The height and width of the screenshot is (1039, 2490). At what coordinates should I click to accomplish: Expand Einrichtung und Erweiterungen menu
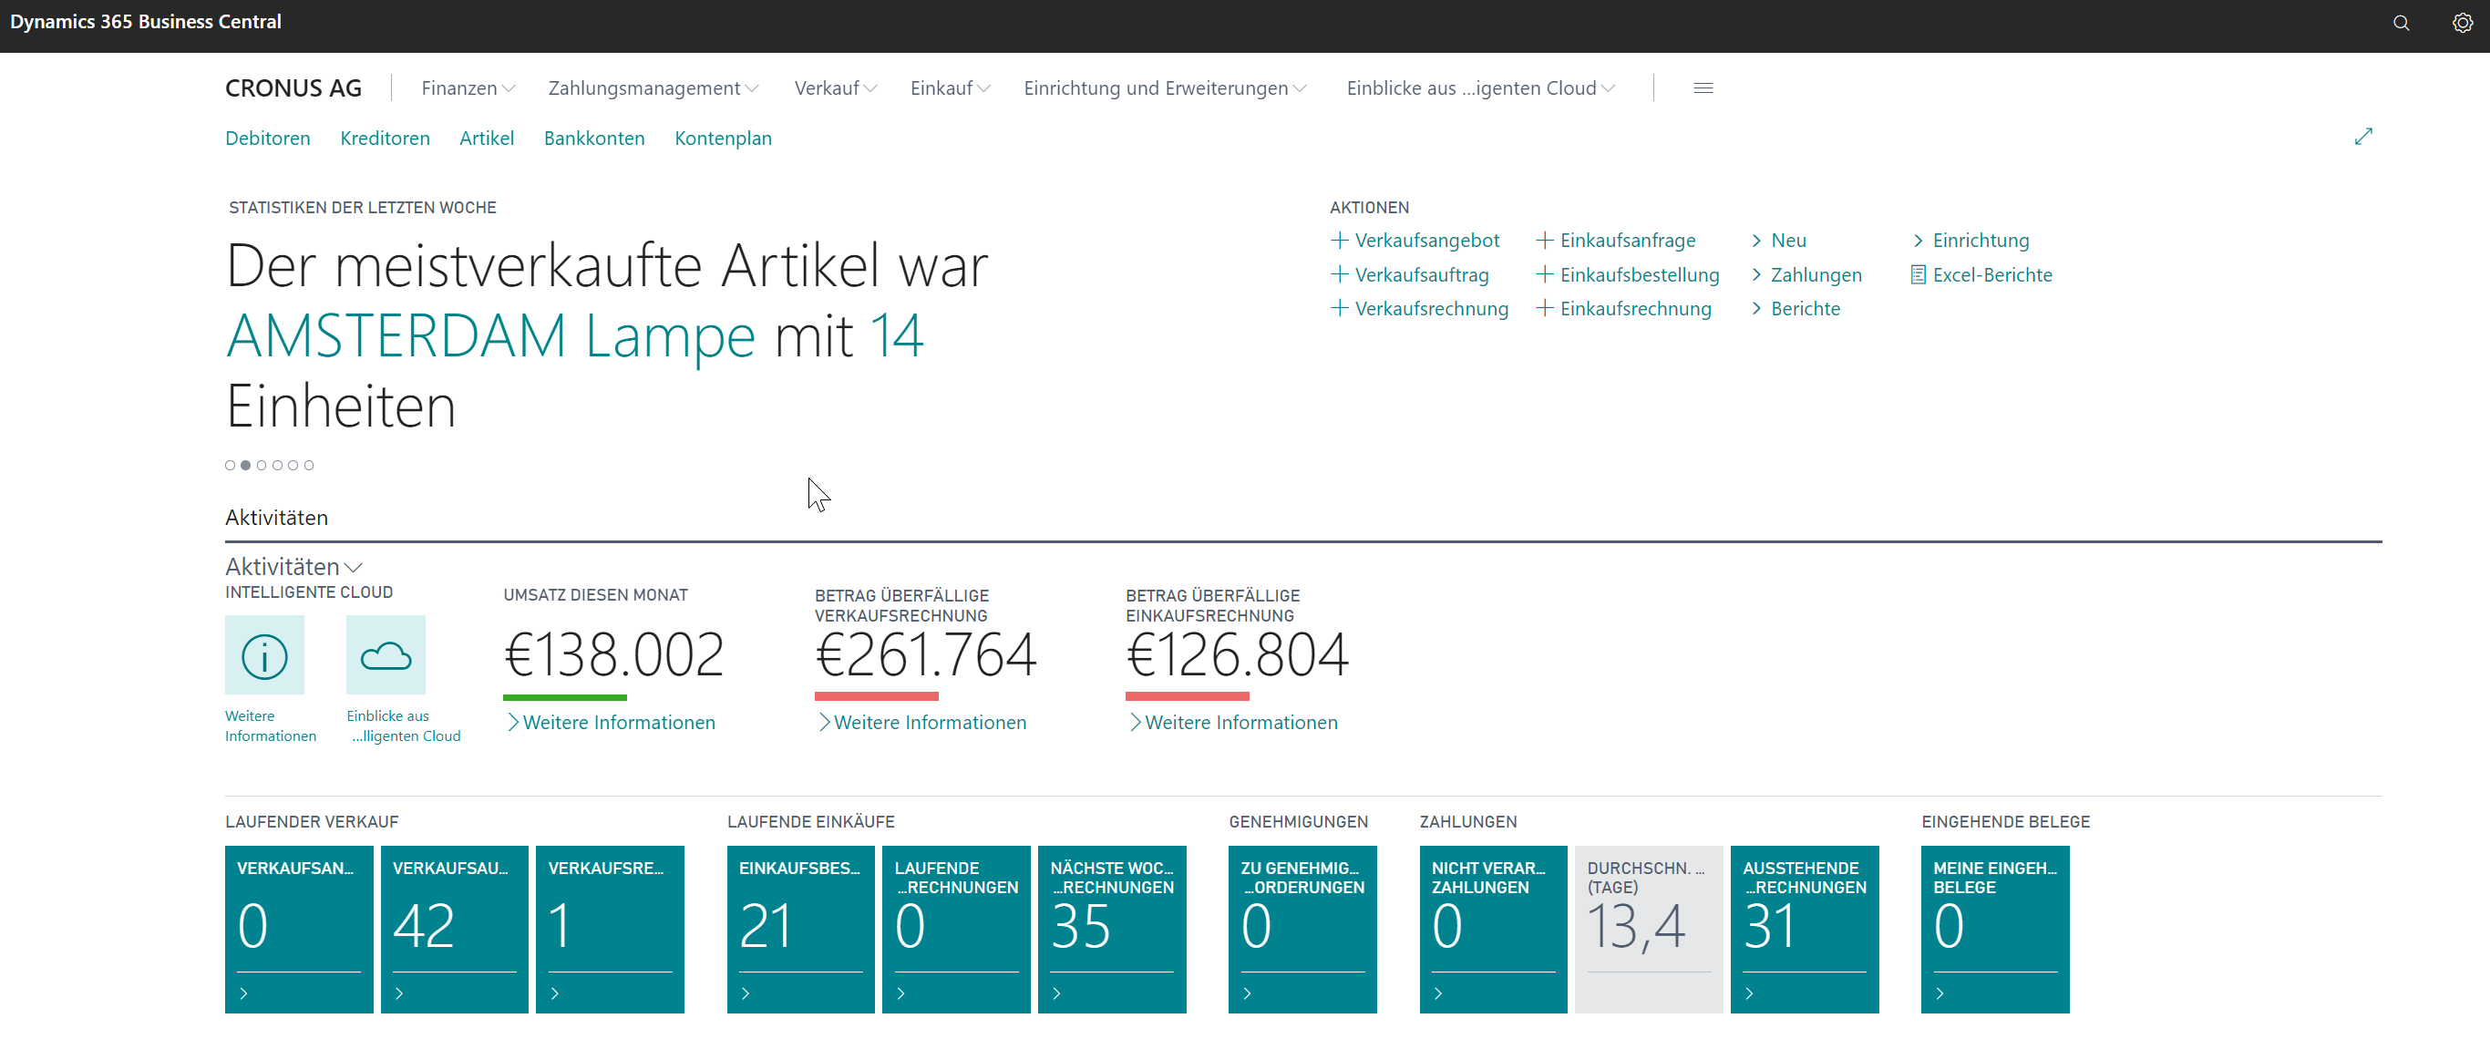click(x=1165, y=88)
